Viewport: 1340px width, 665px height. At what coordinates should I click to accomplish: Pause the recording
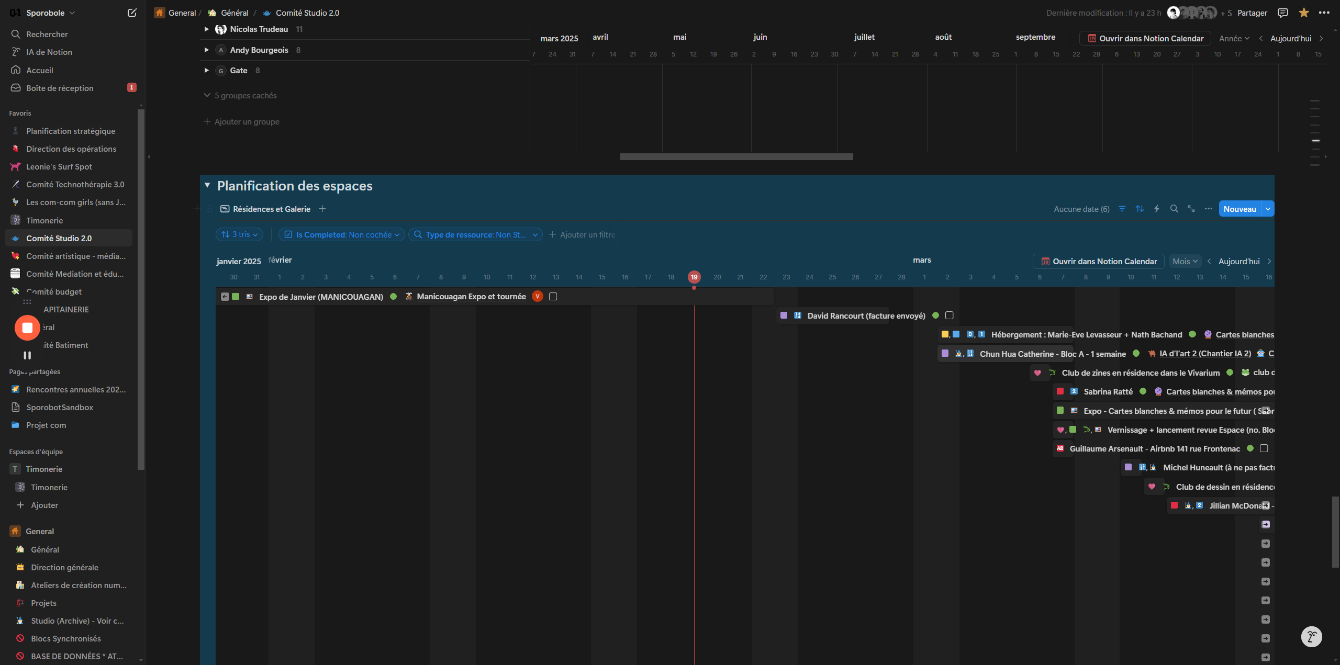pyautogui.click(x=27, y=355)
